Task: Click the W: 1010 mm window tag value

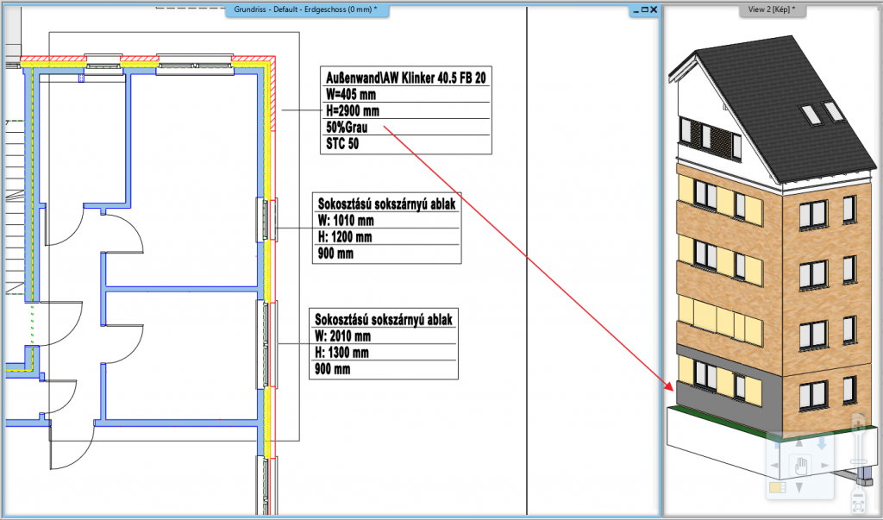Action: click(346, 220)
